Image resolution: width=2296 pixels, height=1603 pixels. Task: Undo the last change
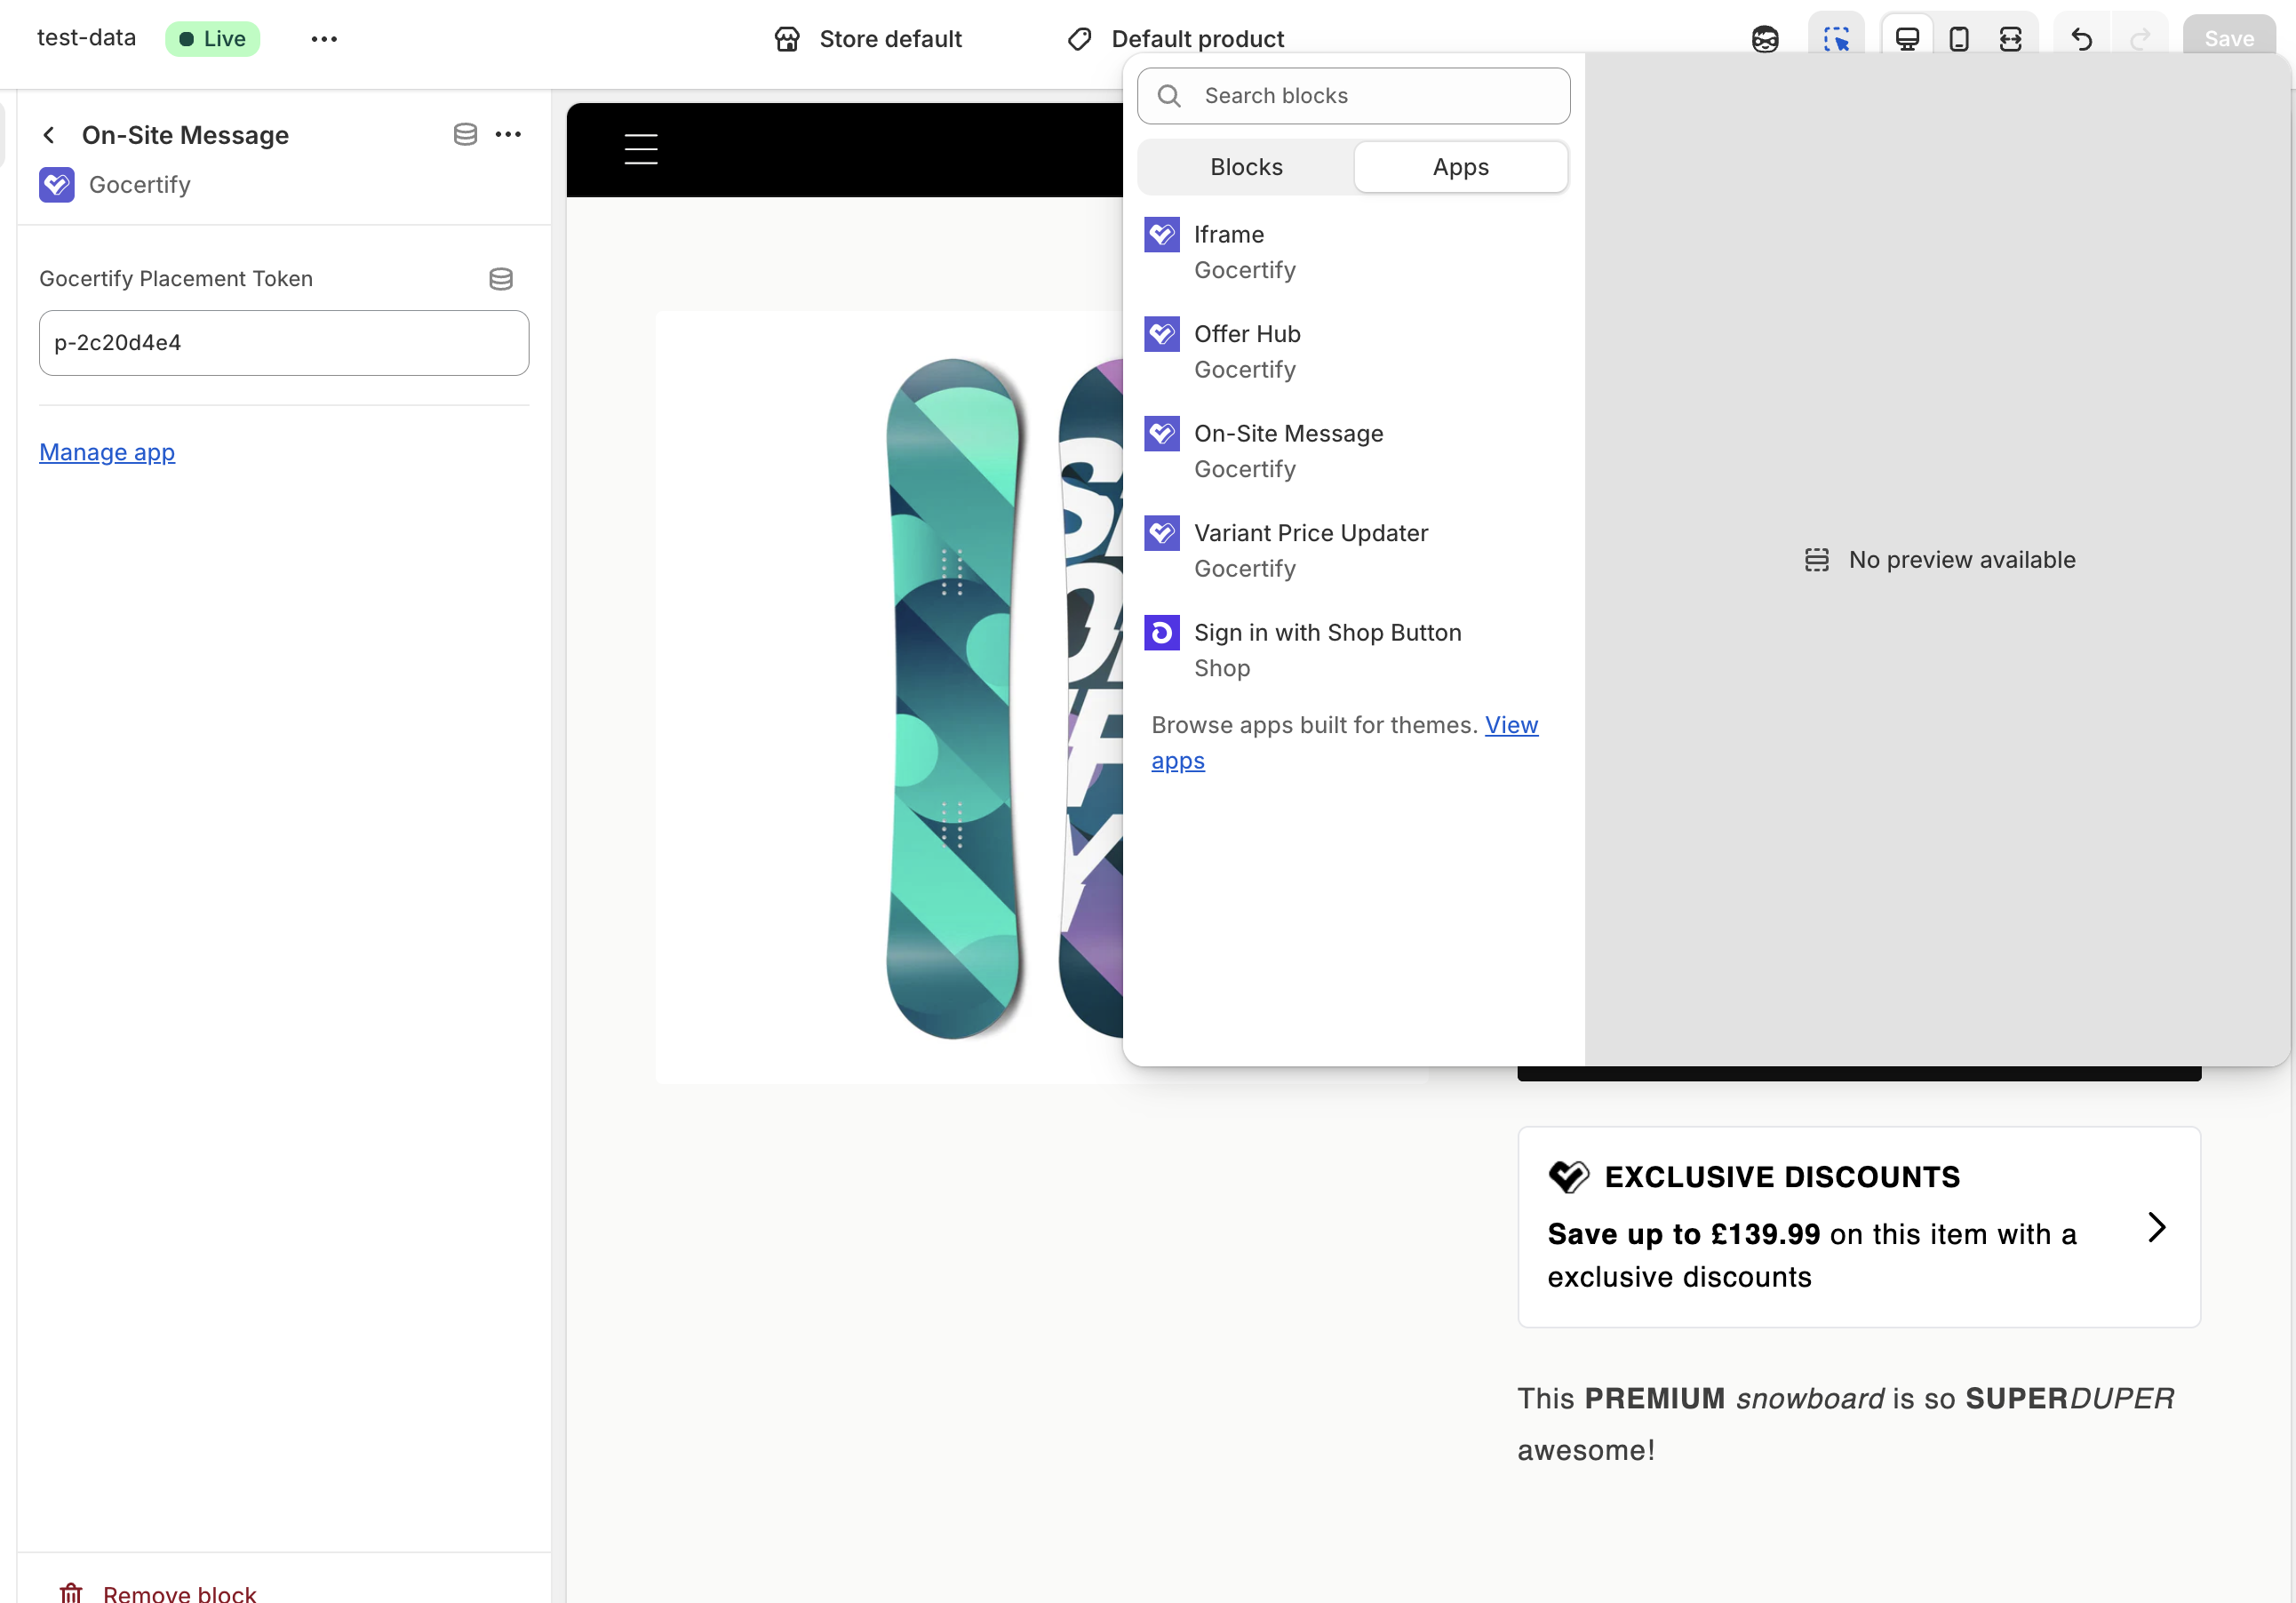click(x=2080, y=38)
